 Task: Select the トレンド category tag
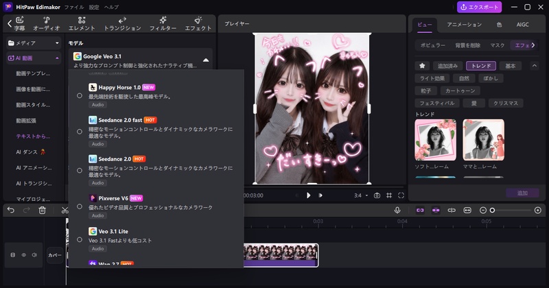click(x=481, y=66)
